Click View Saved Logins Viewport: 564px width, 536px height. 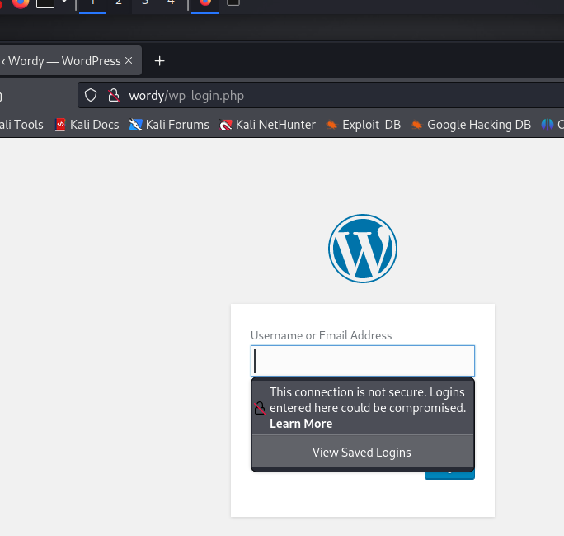point(362,453)
